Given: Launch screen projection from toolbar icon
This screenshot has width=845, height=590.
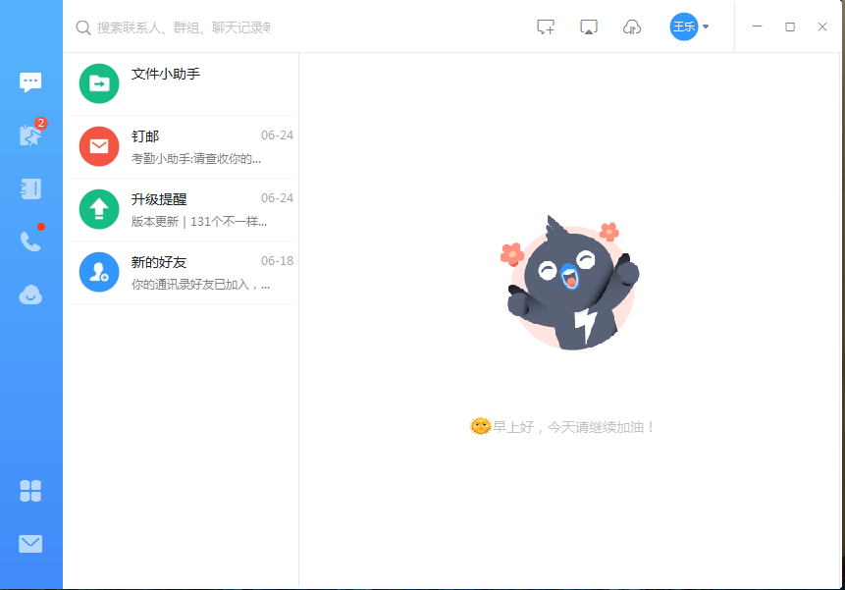Looking at the screenshot, I should 589,27.
